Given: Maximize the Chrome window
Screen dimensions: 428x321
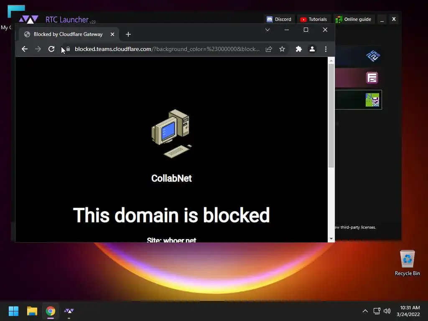Looking at the screenshot, I should coord(306,30).
